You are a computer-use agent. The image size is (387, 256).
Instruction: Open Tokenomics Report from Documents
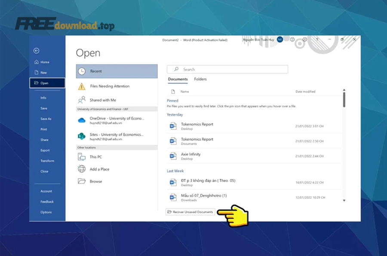[254, 141]
